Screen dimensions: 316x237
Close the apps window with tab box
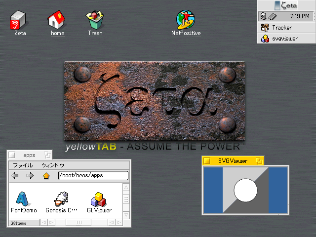click(12, 155)
